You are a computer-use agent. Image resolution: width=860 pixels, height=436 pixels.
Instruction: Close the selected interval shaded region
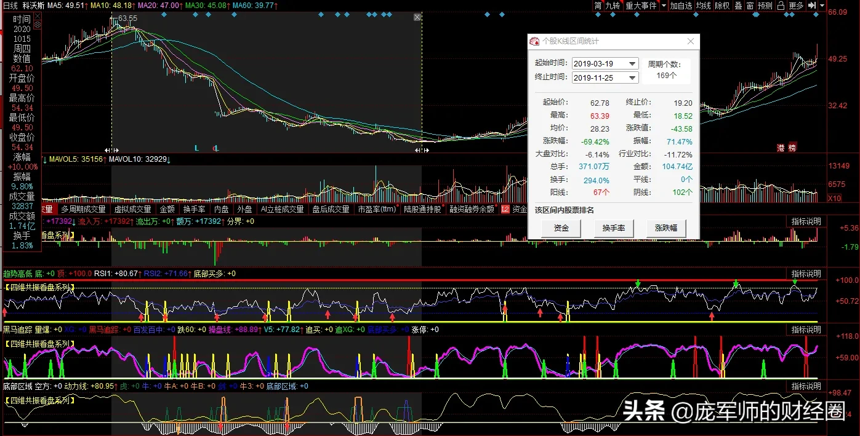[418, 18]
